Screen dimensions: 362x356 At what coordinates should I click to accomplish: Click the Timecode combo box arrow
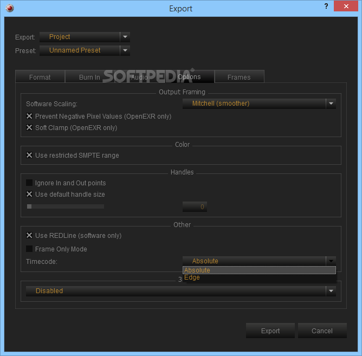[331, 261]
